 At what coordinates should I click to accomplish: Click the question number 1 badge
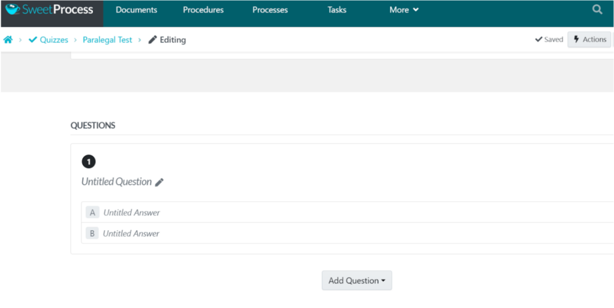89,162
